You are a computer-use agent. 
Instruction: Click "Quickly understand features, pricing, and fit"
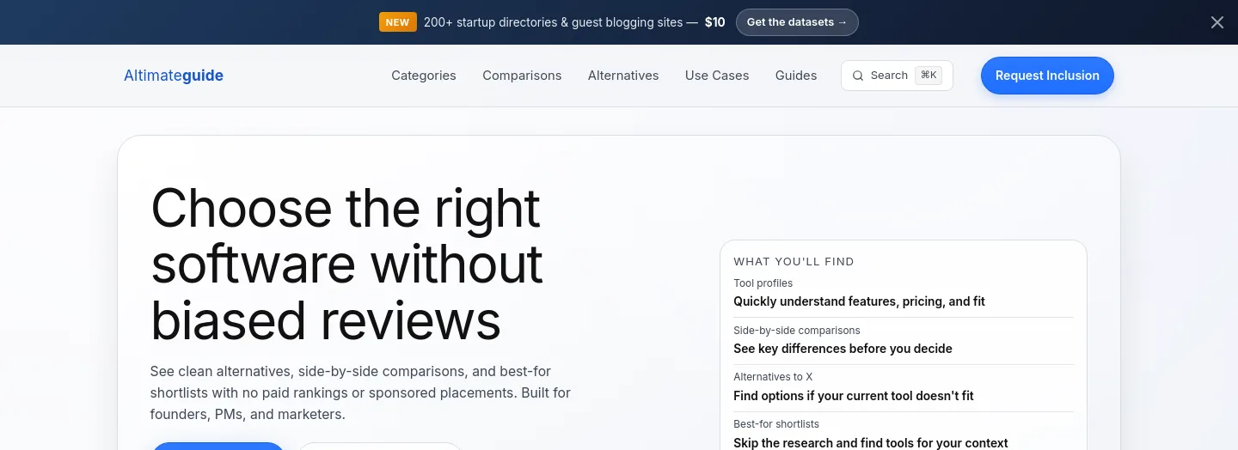click(x=860, y=301)
